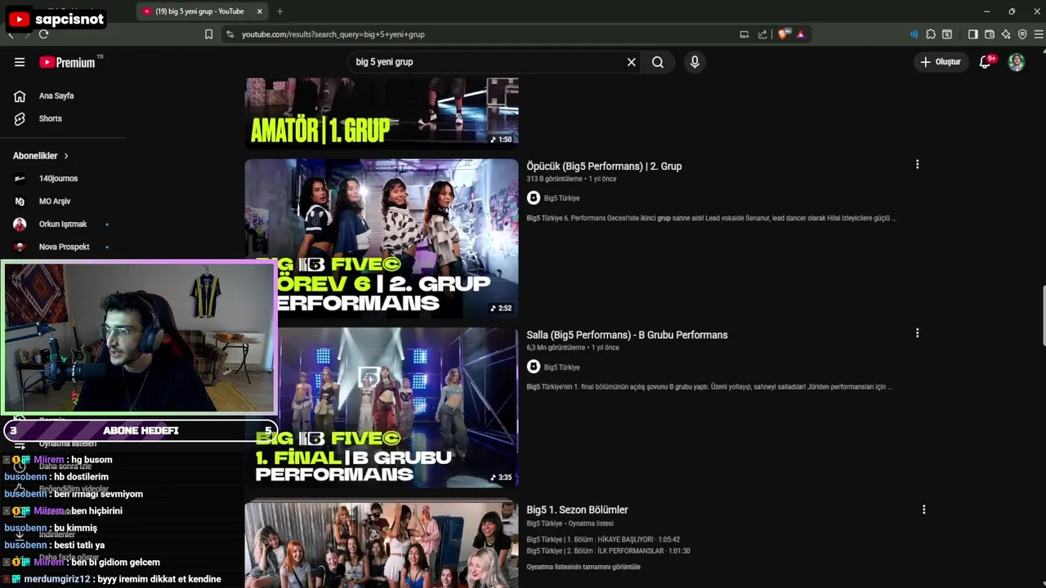This screenshot has width=1046, height=588.
Task: Open the title 'Salla (Big5 Performans) - B Grubu Performans'
Action: [x=627, y=335]
